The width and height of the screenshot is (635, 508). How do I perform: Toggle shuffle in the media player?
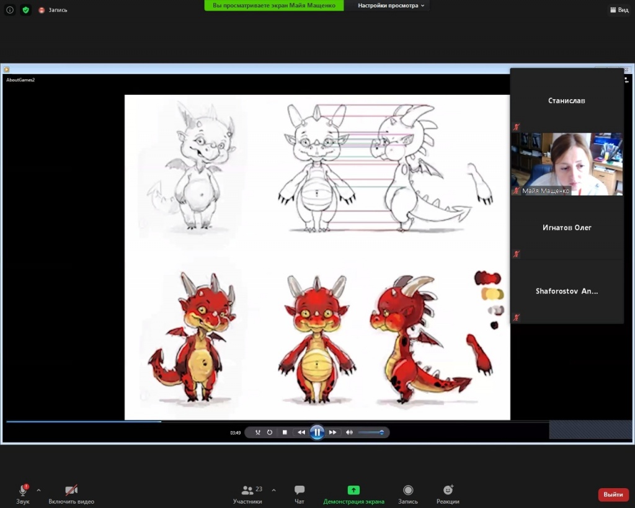(x=257, y=432)
